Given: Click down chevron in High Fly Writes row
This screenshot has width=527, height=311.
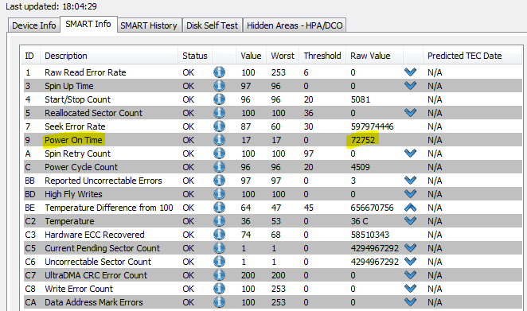Looking at the screenshot, I should pos(410,194).
